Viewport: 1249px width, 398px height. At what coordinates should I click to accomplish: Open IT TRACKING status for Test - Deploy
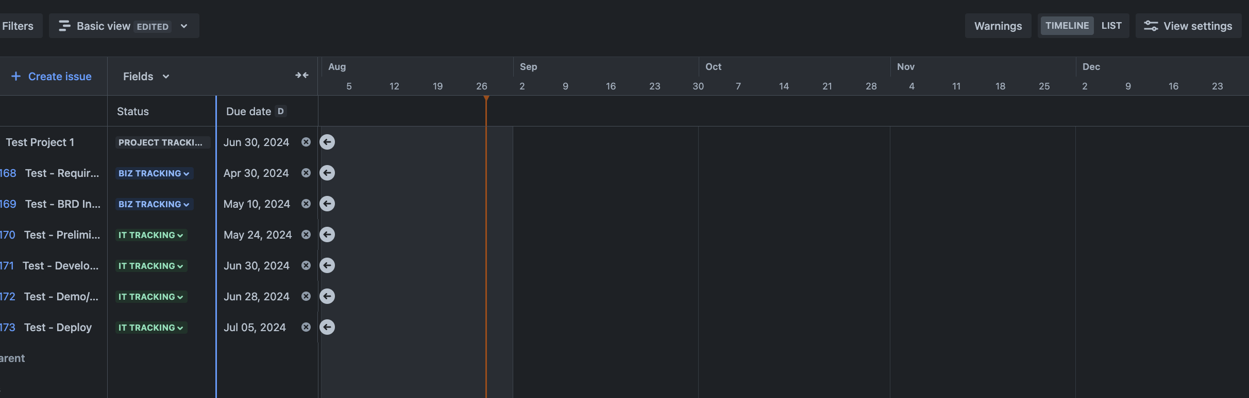coord(151,328)
